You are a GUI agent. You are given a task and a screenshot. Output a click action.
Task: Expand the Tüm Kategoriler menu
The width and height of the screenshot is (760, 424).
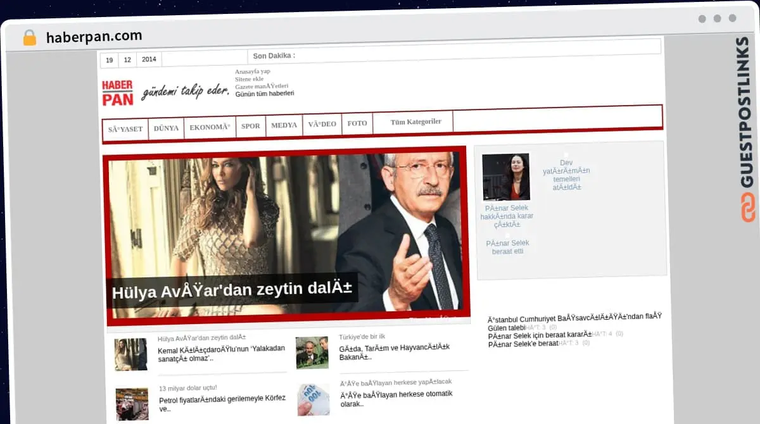(x=415, y=122)
